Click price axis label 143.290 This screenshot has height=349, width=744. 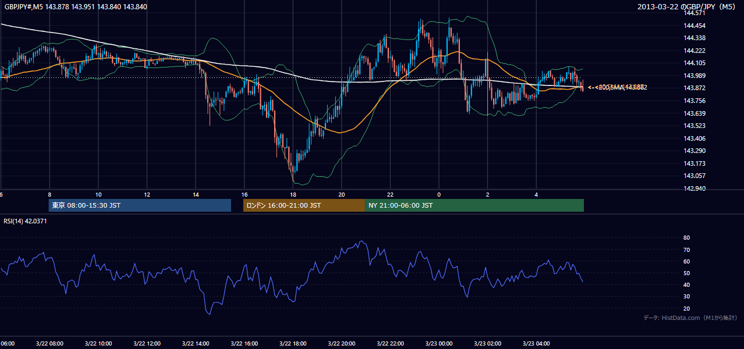click(x=695, y=151)
